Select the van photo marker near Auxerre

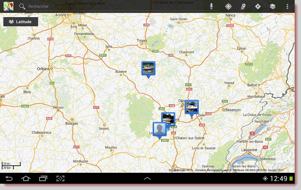click(x=148, y=69)
